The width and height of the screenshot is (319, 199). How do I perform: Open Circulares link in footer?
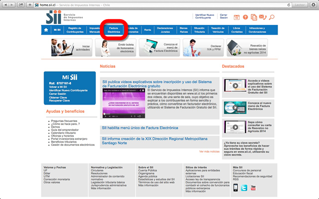pyautogui.click(x=97, y=170)
